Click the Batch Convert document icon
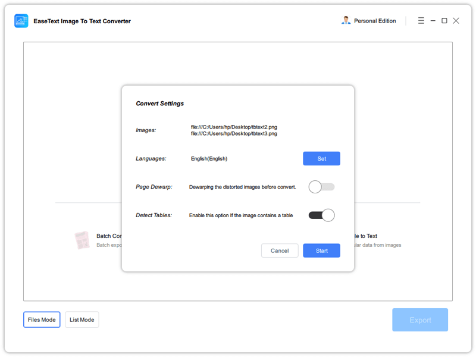Screen dimensions: 476x357 click(82, 240)
